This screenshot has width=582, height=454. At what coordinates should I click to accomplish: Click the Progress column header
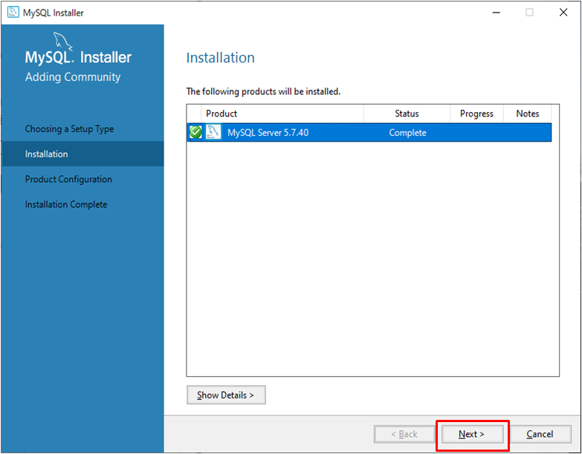coord(476,113)
